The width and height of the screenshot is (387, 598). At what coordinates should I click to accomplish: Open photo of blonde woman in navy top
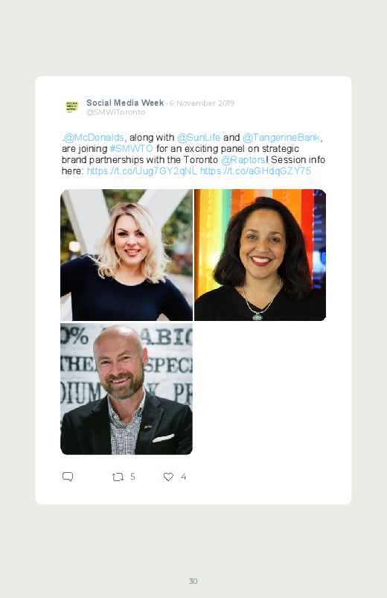pos(127,255)
